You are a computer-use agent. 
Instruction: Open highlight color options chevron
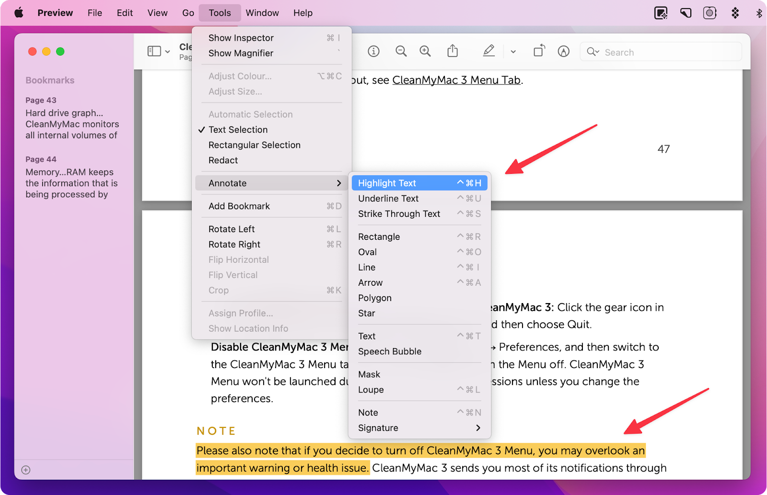pos(513,52)
